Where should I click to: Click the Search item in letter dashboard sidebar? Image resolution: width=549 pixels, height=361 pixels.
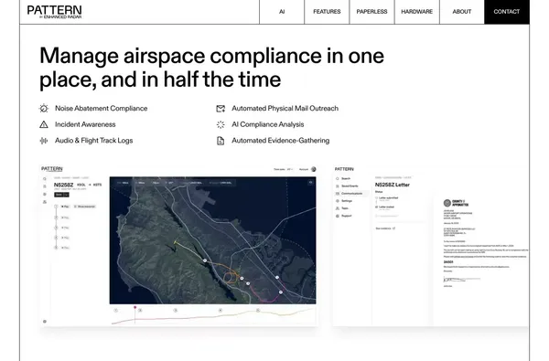point(343,179)
